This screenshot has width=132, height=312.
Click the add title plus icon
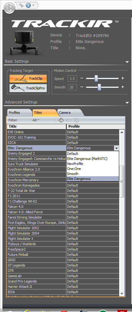click(61, 120)
